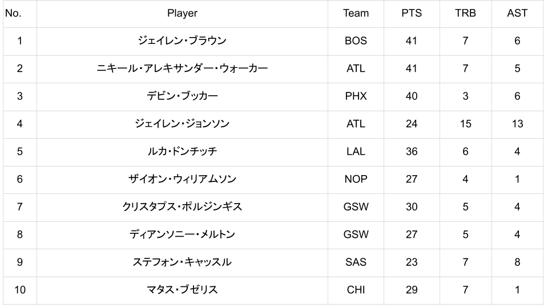Screen dimensions: 548x308
Task: Select the 15 rebounds cell
Action: (465, 124)
